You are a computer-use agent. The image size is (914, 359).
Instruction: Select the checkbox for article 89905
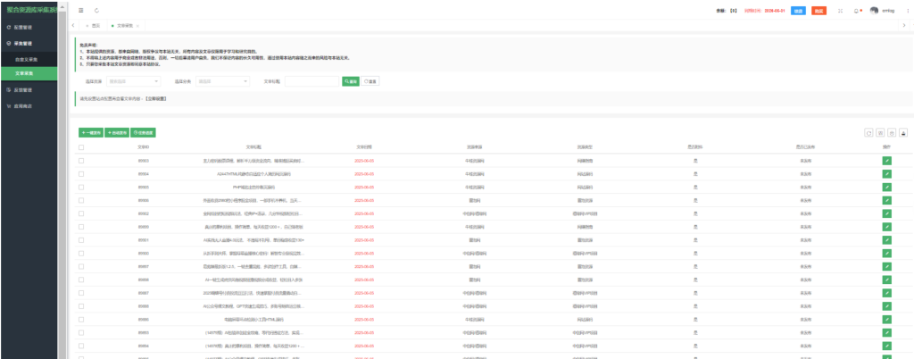[81, 187]
